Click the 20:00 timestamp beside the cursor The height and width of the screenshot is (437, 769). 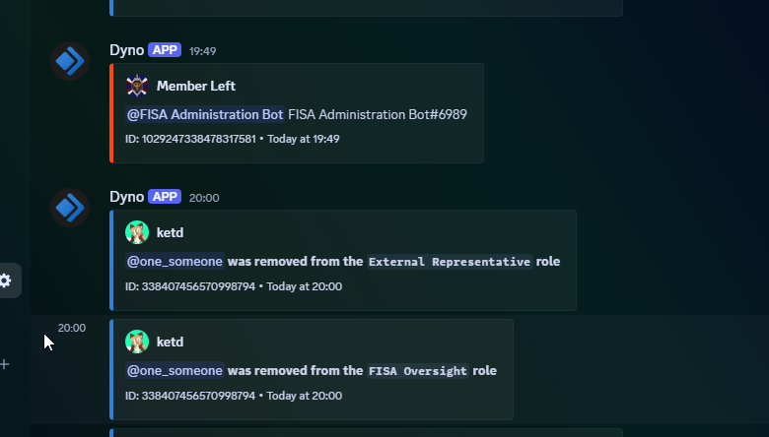pyautogui.click(x=72, y=328)
